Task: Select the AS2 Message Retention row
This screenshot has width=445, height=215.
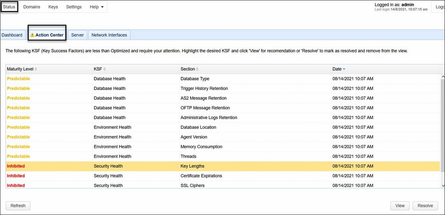Action: click(223, 98)
